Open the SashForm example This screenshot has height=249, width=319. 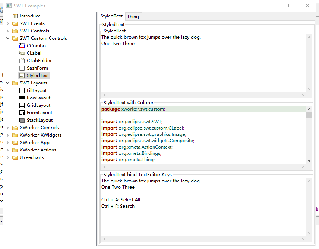(x=37, y=68)
